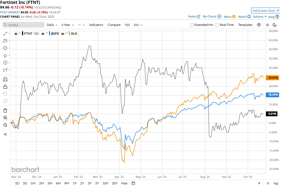The image size is (281, 186).
Task: Delete drawings with trash icon
Action: point(5,111)
